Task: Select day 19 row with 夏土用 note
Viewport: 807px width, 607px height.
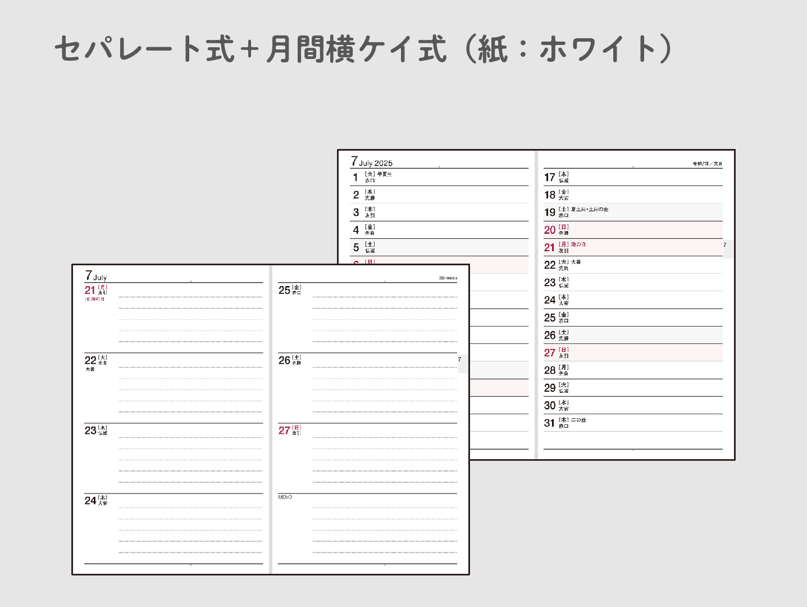Action: [633, 212]
